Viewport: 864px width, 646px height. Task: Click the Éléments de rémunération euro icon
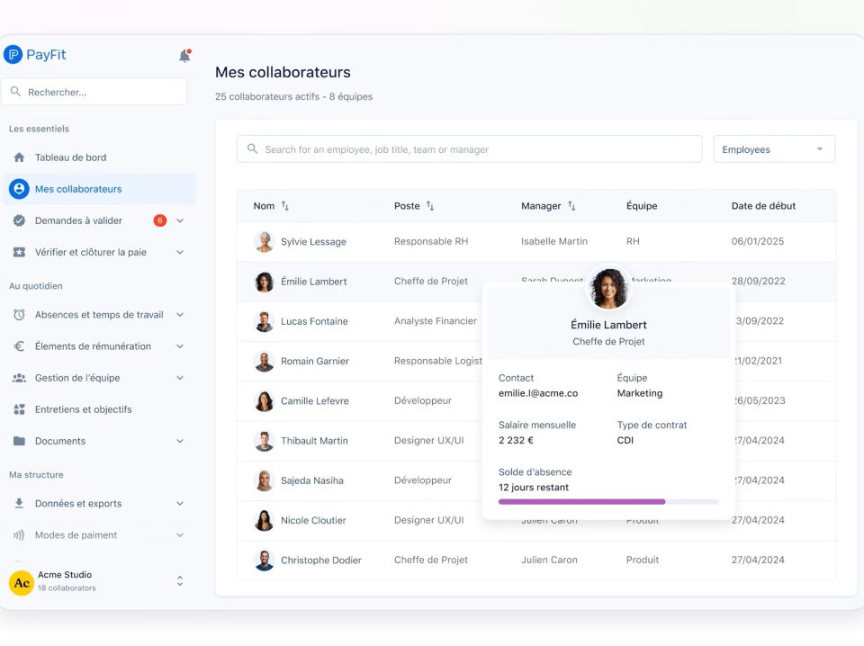[18, 346]
